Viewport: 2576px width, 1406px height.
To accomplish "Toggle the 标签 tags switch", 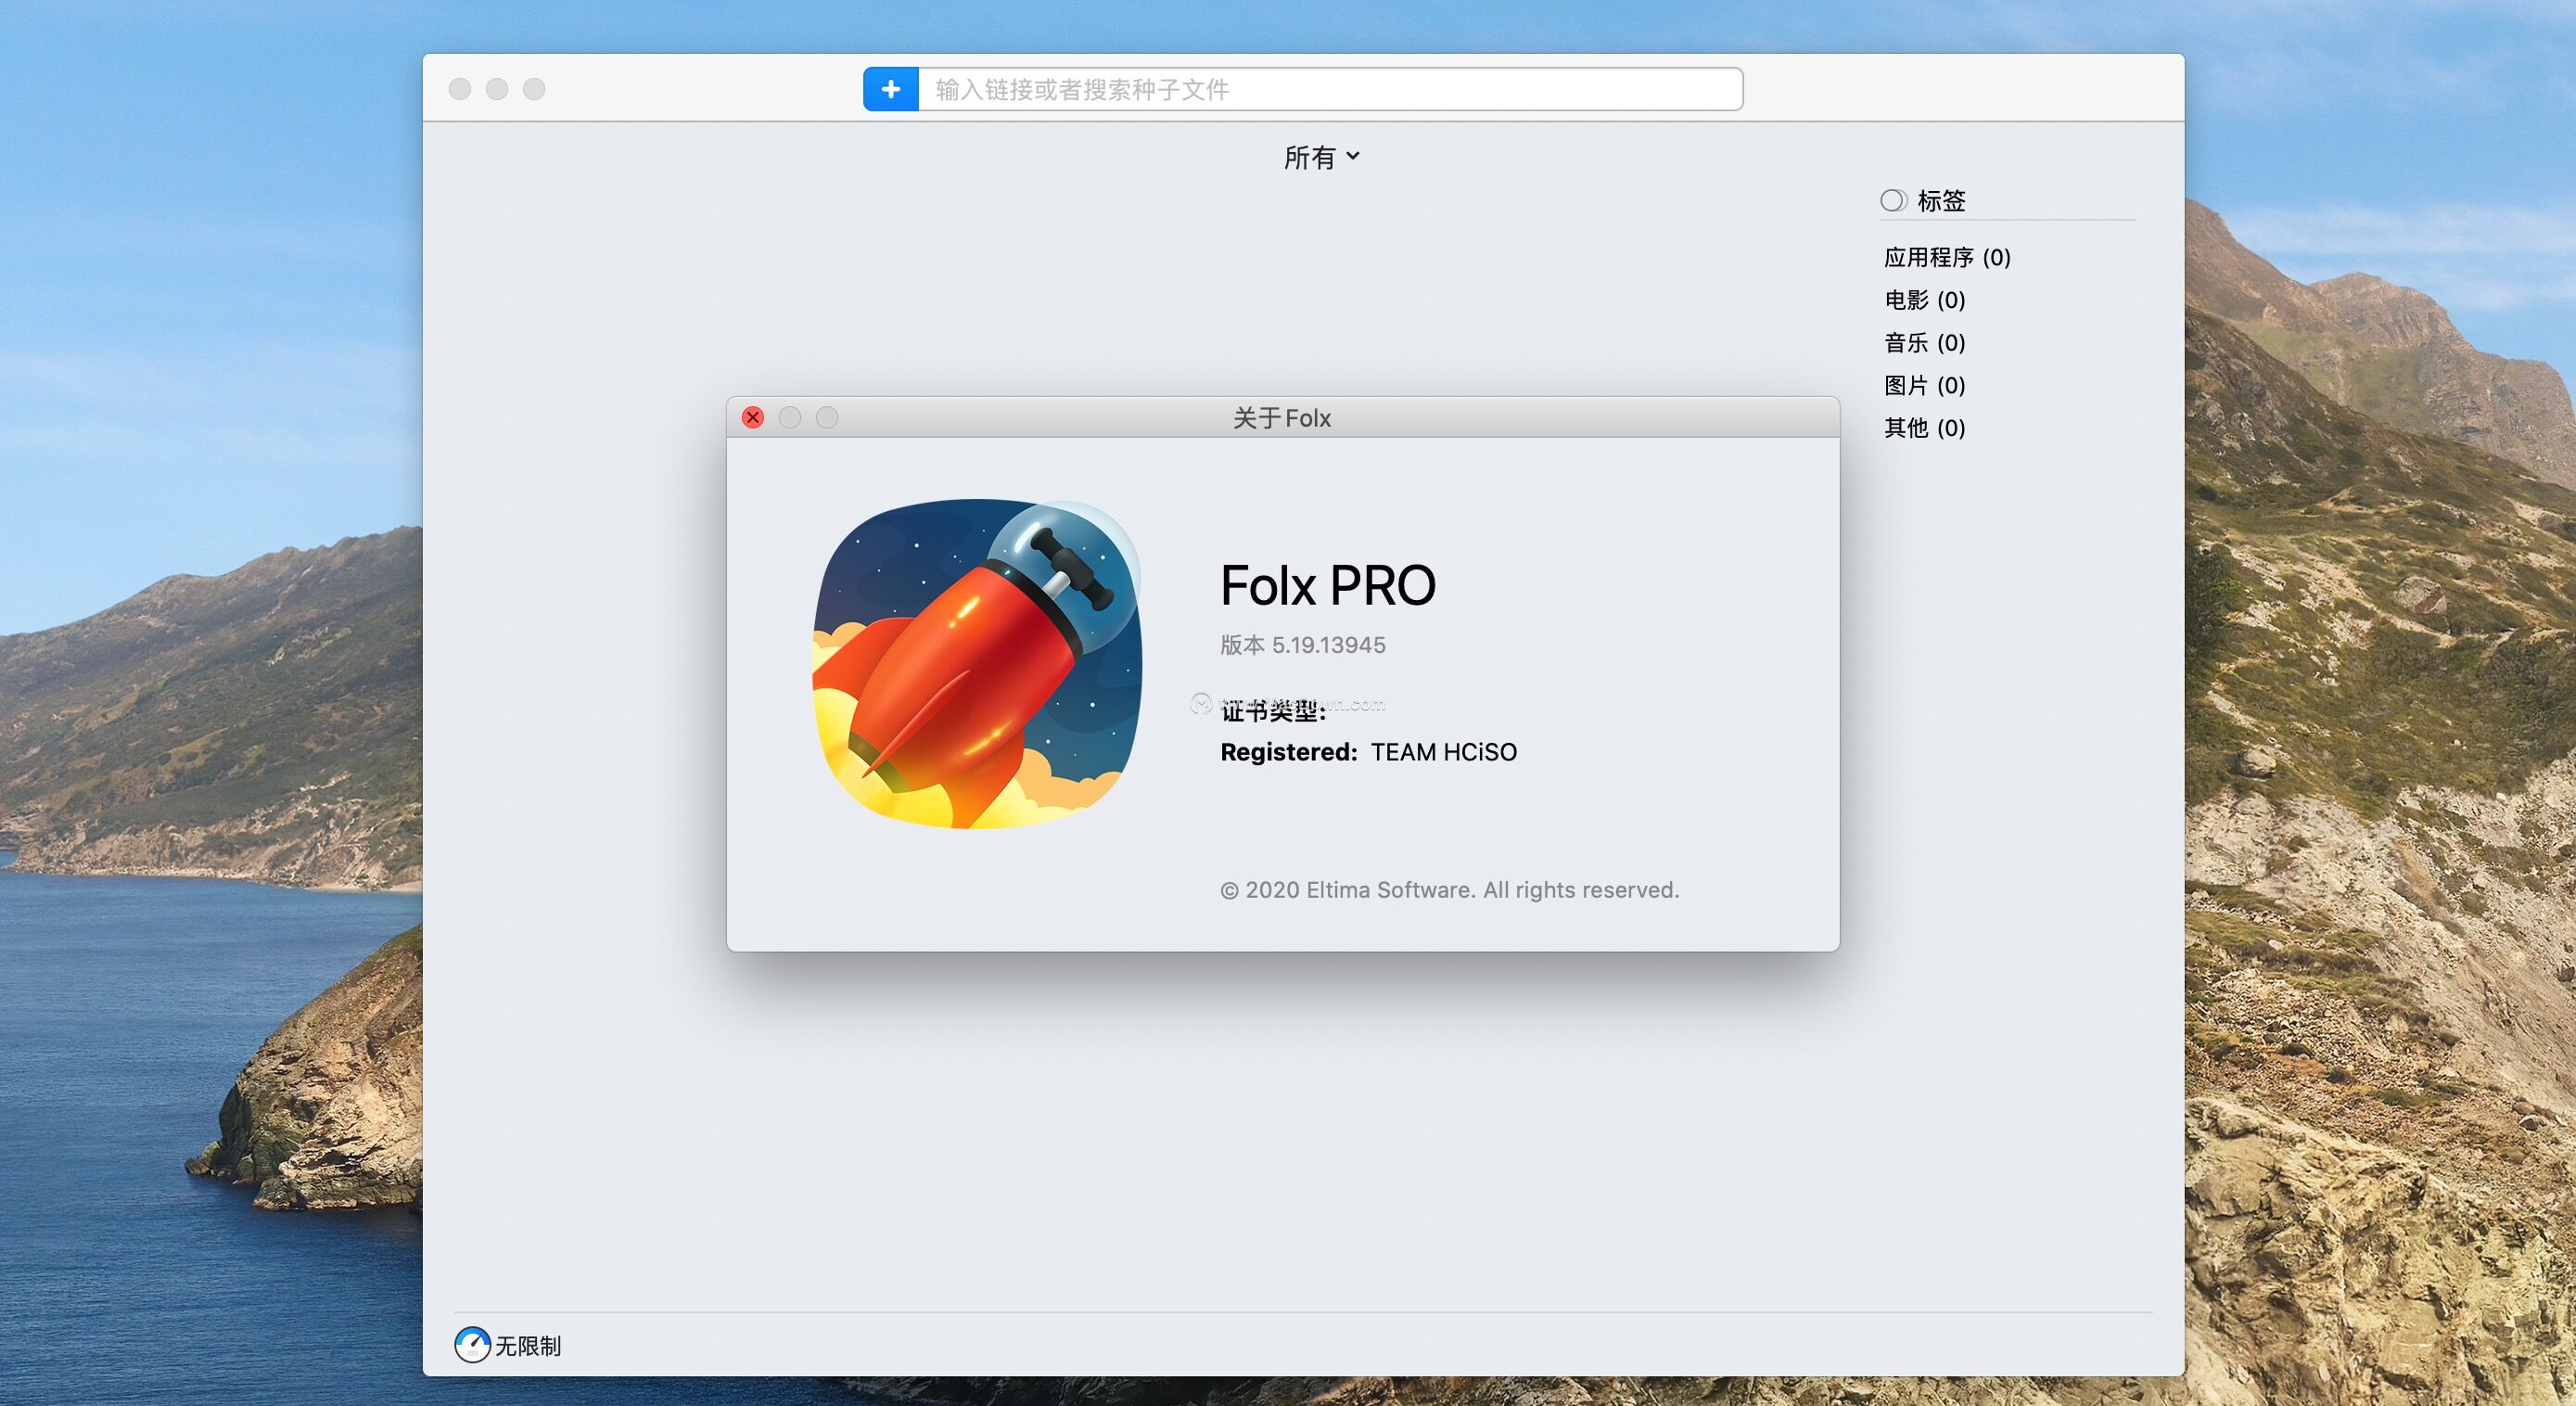I will point(1893,201).
